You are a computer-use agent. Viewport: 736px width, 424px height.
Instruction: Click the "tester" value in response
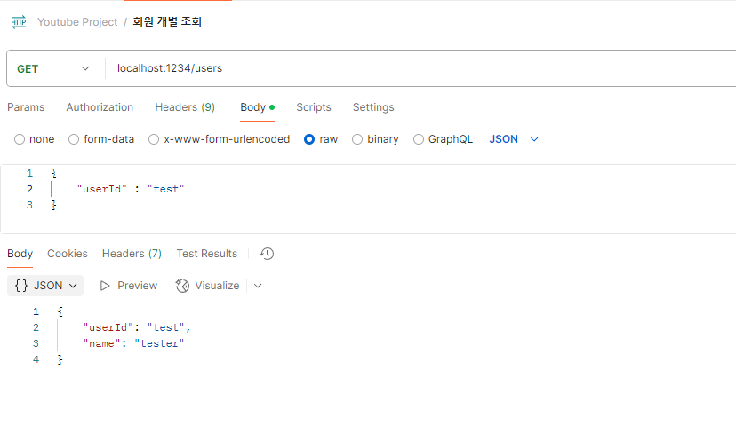(160, 343)
